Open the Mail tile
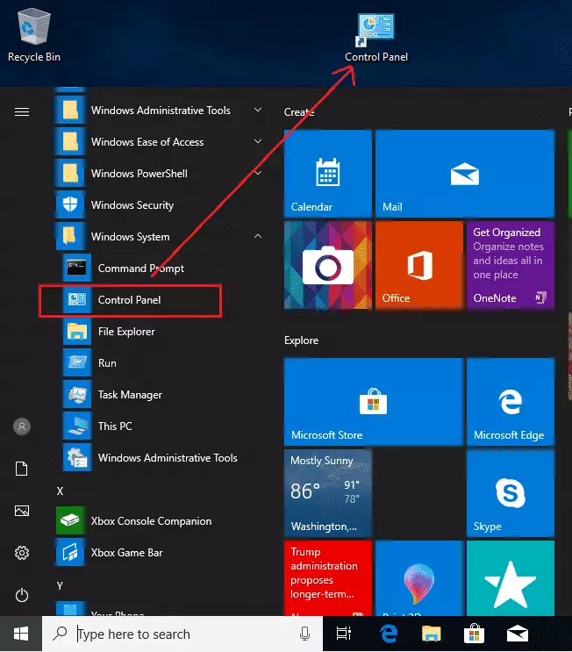This screenshot has height=652, width=572. coord(465,174)
